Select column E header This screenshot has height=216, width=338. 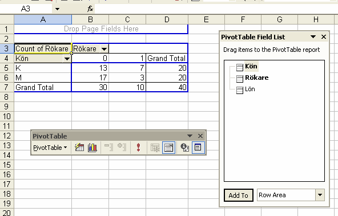tap(206, 19)
